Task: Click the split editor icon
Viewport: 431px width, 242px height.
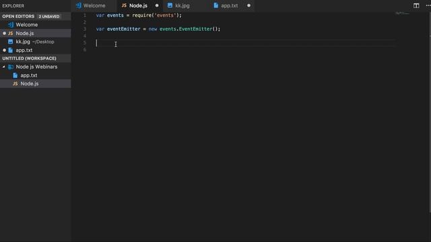Action: (416, 6)
